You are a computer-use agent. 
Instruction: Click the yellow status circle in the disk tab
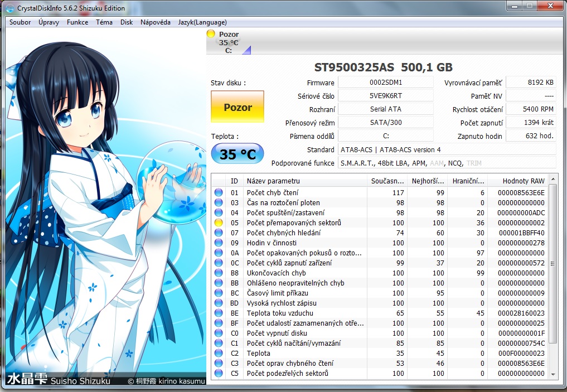210,34
